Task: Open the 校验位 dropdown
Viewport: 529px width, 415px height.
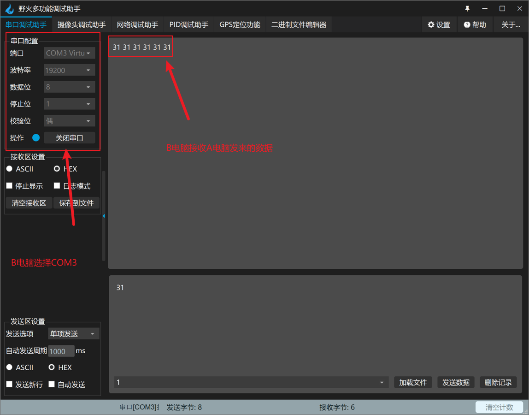Action: coord(70,121)
